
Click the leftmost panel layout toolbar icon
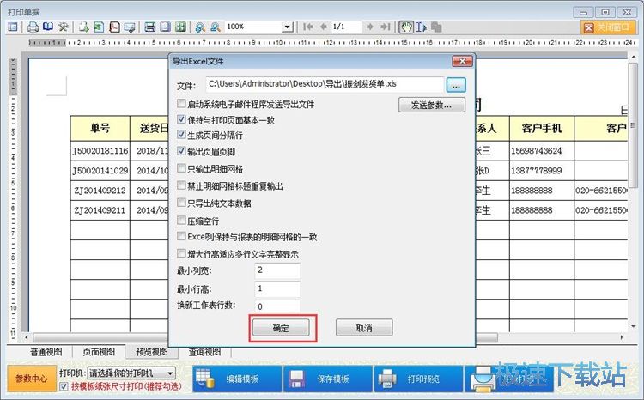click(x=13, y=27)
